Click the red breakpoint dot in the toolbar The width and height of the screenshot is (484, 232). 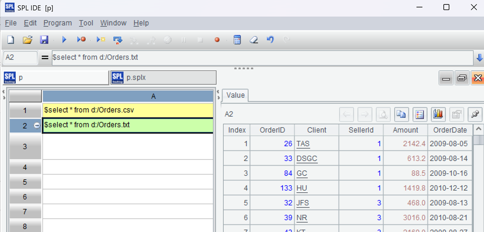click(x=217, y=40)
